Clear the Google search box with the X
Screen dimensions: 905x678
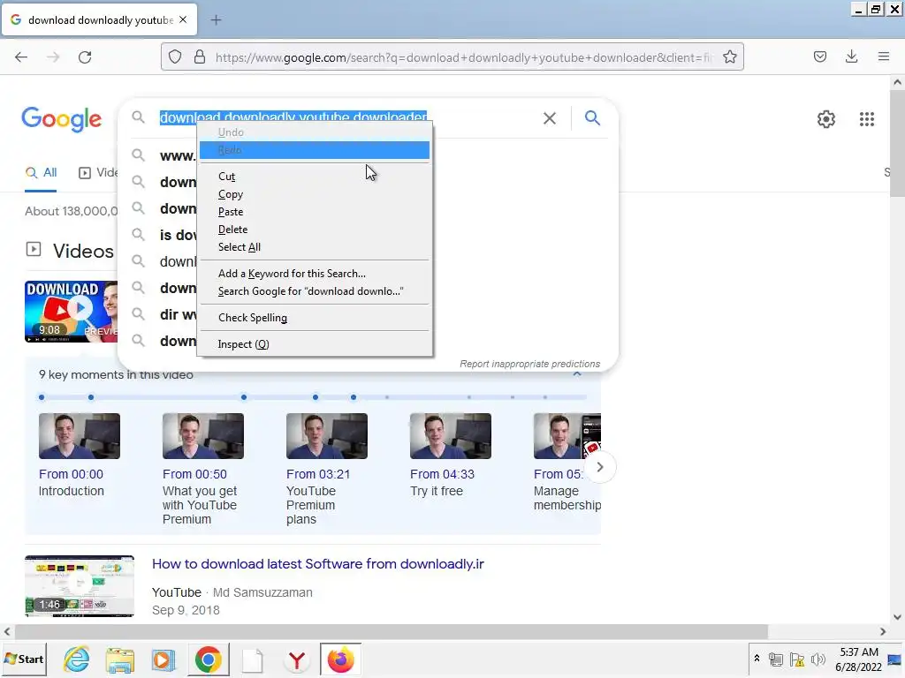pos(550,118)
